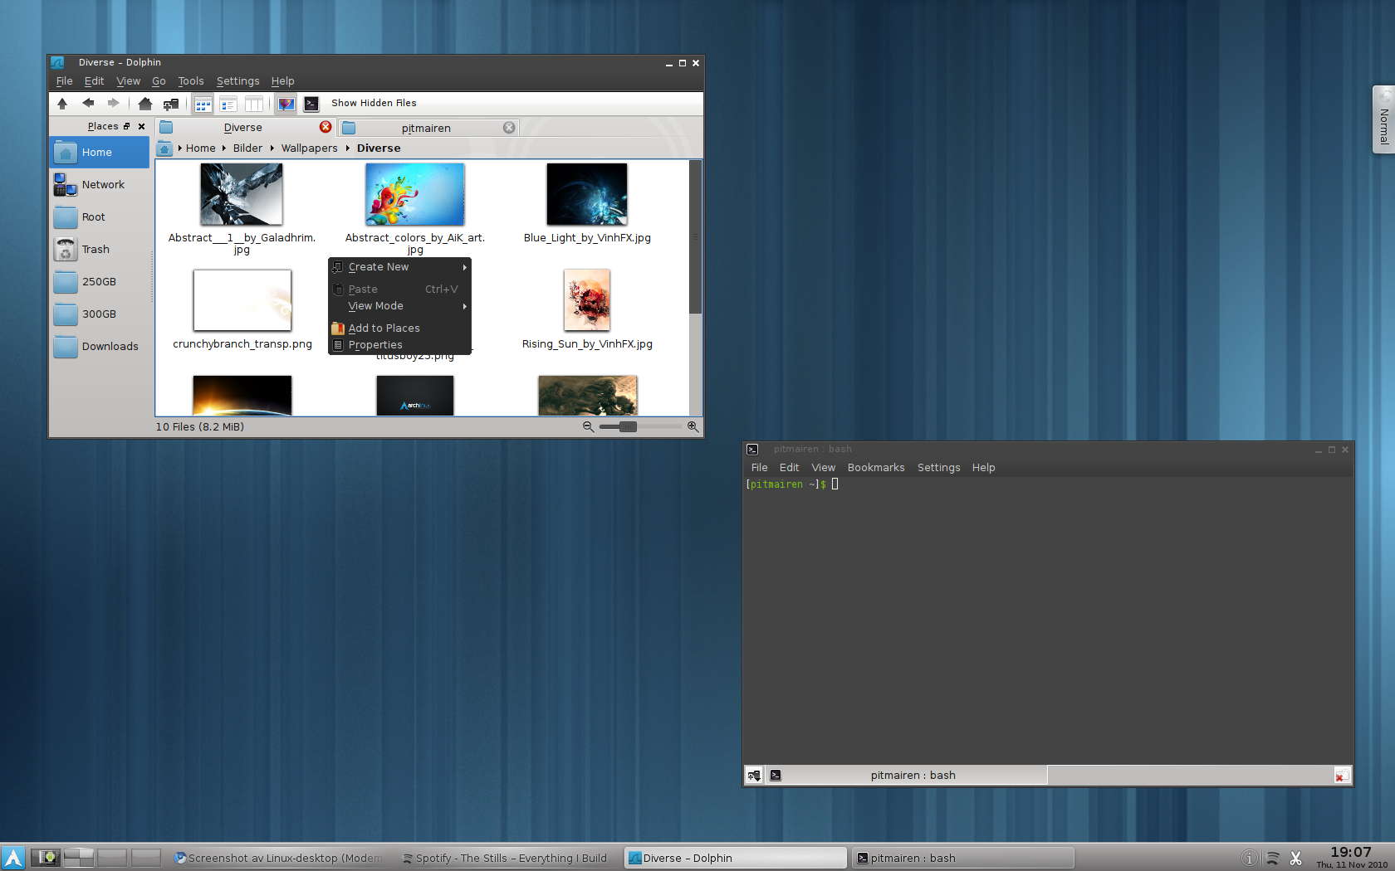The image size is (1395, 871).
Task: Select Blue_Light_by_VinhFX.jpg thumbnail
Action: (587, 194)
